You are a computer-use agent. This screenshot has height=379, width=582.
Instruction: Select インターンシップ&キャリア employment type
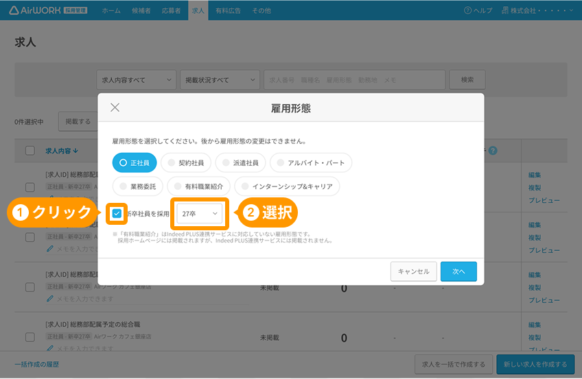288,186
